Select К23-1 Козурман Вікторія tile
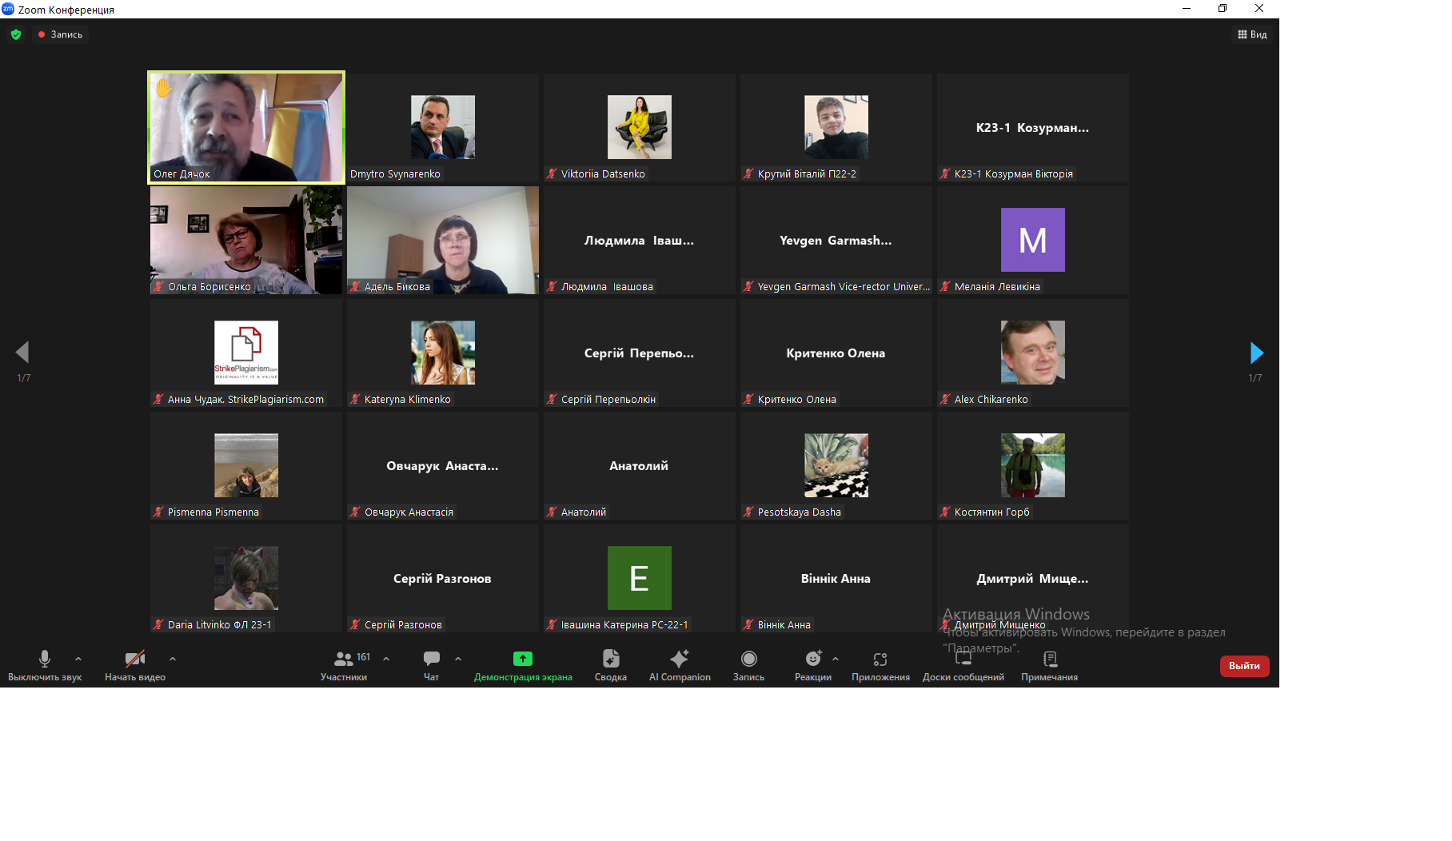Viewport: 1452px width, 841px height. 1033,128
